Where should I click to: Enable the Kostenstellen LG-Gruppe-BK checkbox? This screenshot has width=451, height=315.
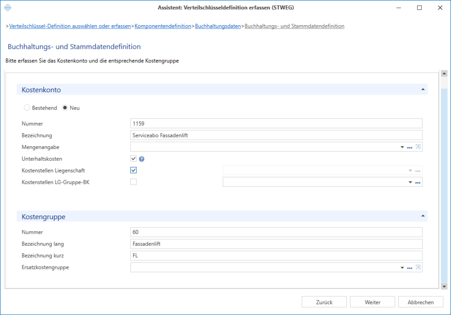(133, 182)
